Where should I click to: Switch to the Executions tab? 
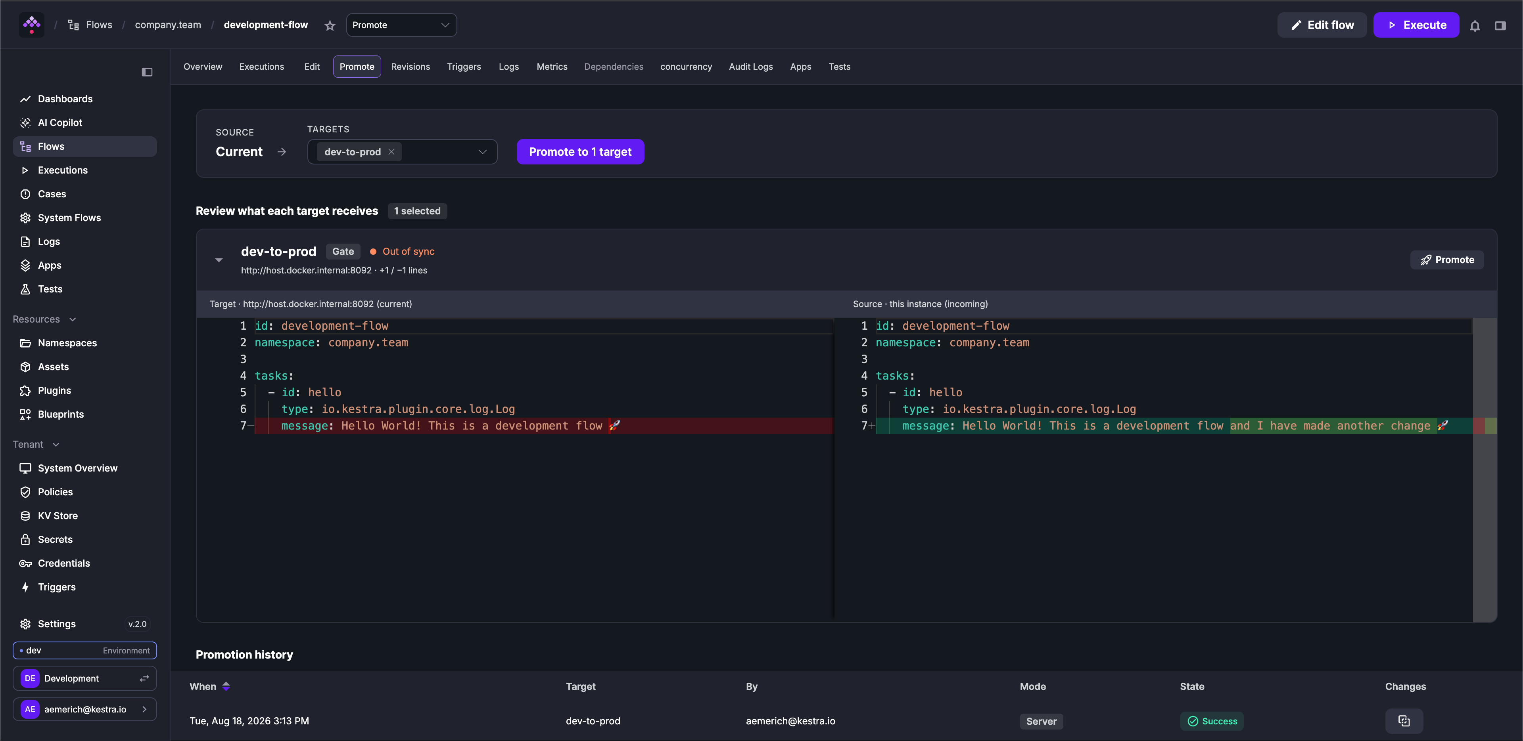(x=261, y=67)
